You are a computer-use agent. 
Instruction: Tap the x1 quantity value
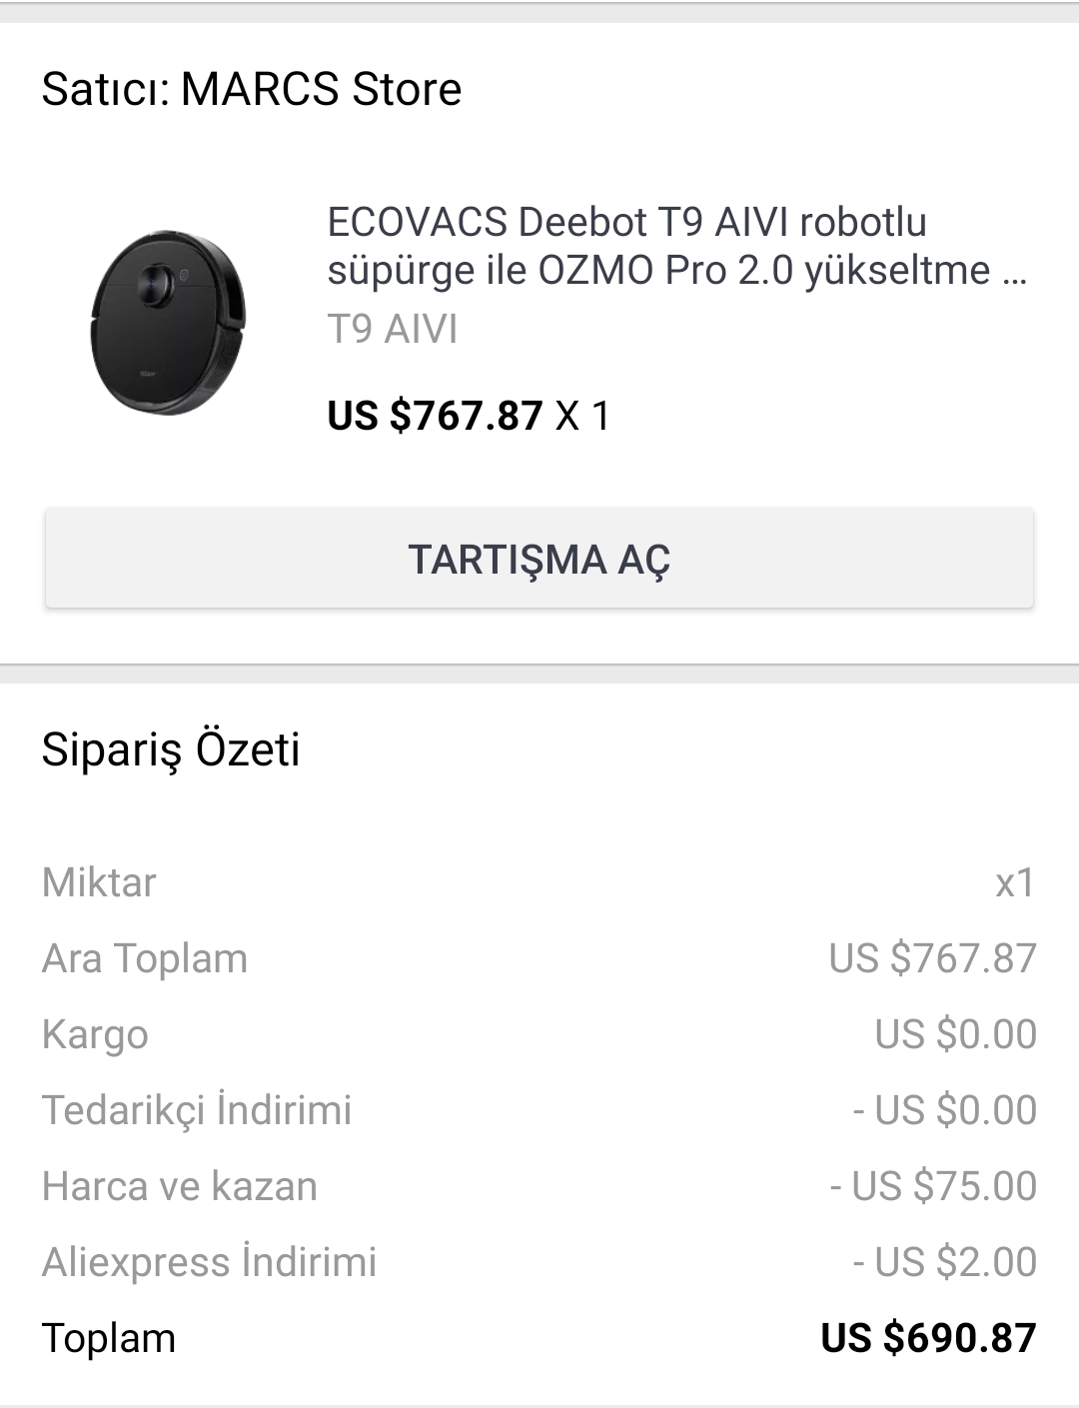click(1015, 882)
